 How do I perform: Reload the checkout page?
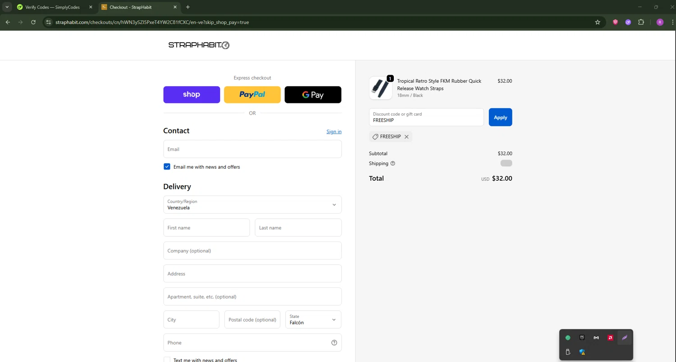tap(33, 22)
